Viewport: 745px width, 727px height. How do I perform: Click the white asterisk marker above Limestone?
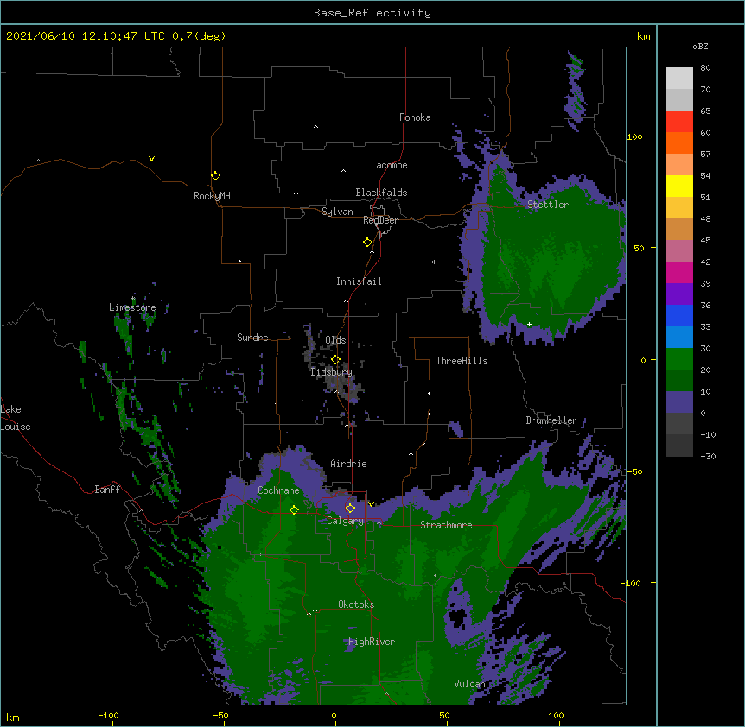(x=132, y=299)
